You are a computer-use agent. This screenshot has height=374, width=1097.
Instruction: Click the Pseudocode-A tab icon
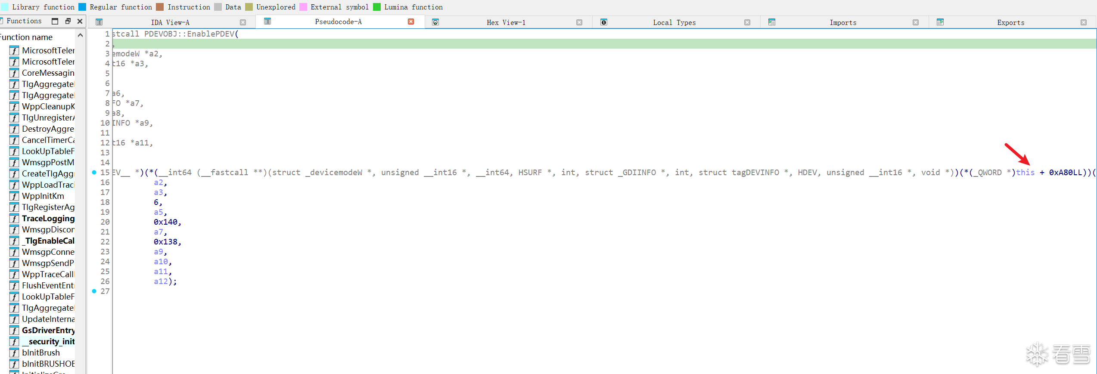tap(267, 22)
